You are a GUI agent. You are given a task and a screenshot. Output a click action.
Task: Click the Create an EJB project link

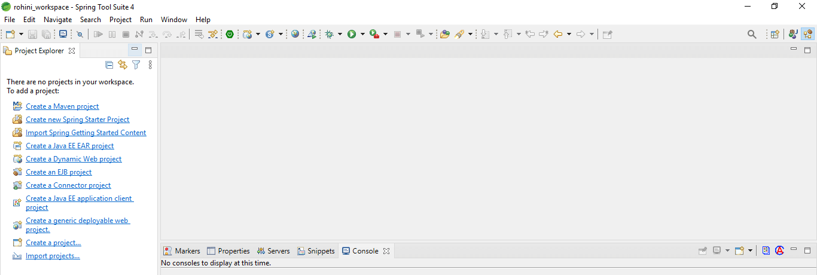coord(59,172)
